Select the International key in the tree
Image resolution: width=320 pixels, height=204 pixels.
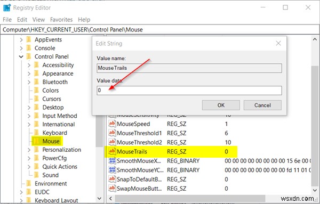(x=59, y=124)
